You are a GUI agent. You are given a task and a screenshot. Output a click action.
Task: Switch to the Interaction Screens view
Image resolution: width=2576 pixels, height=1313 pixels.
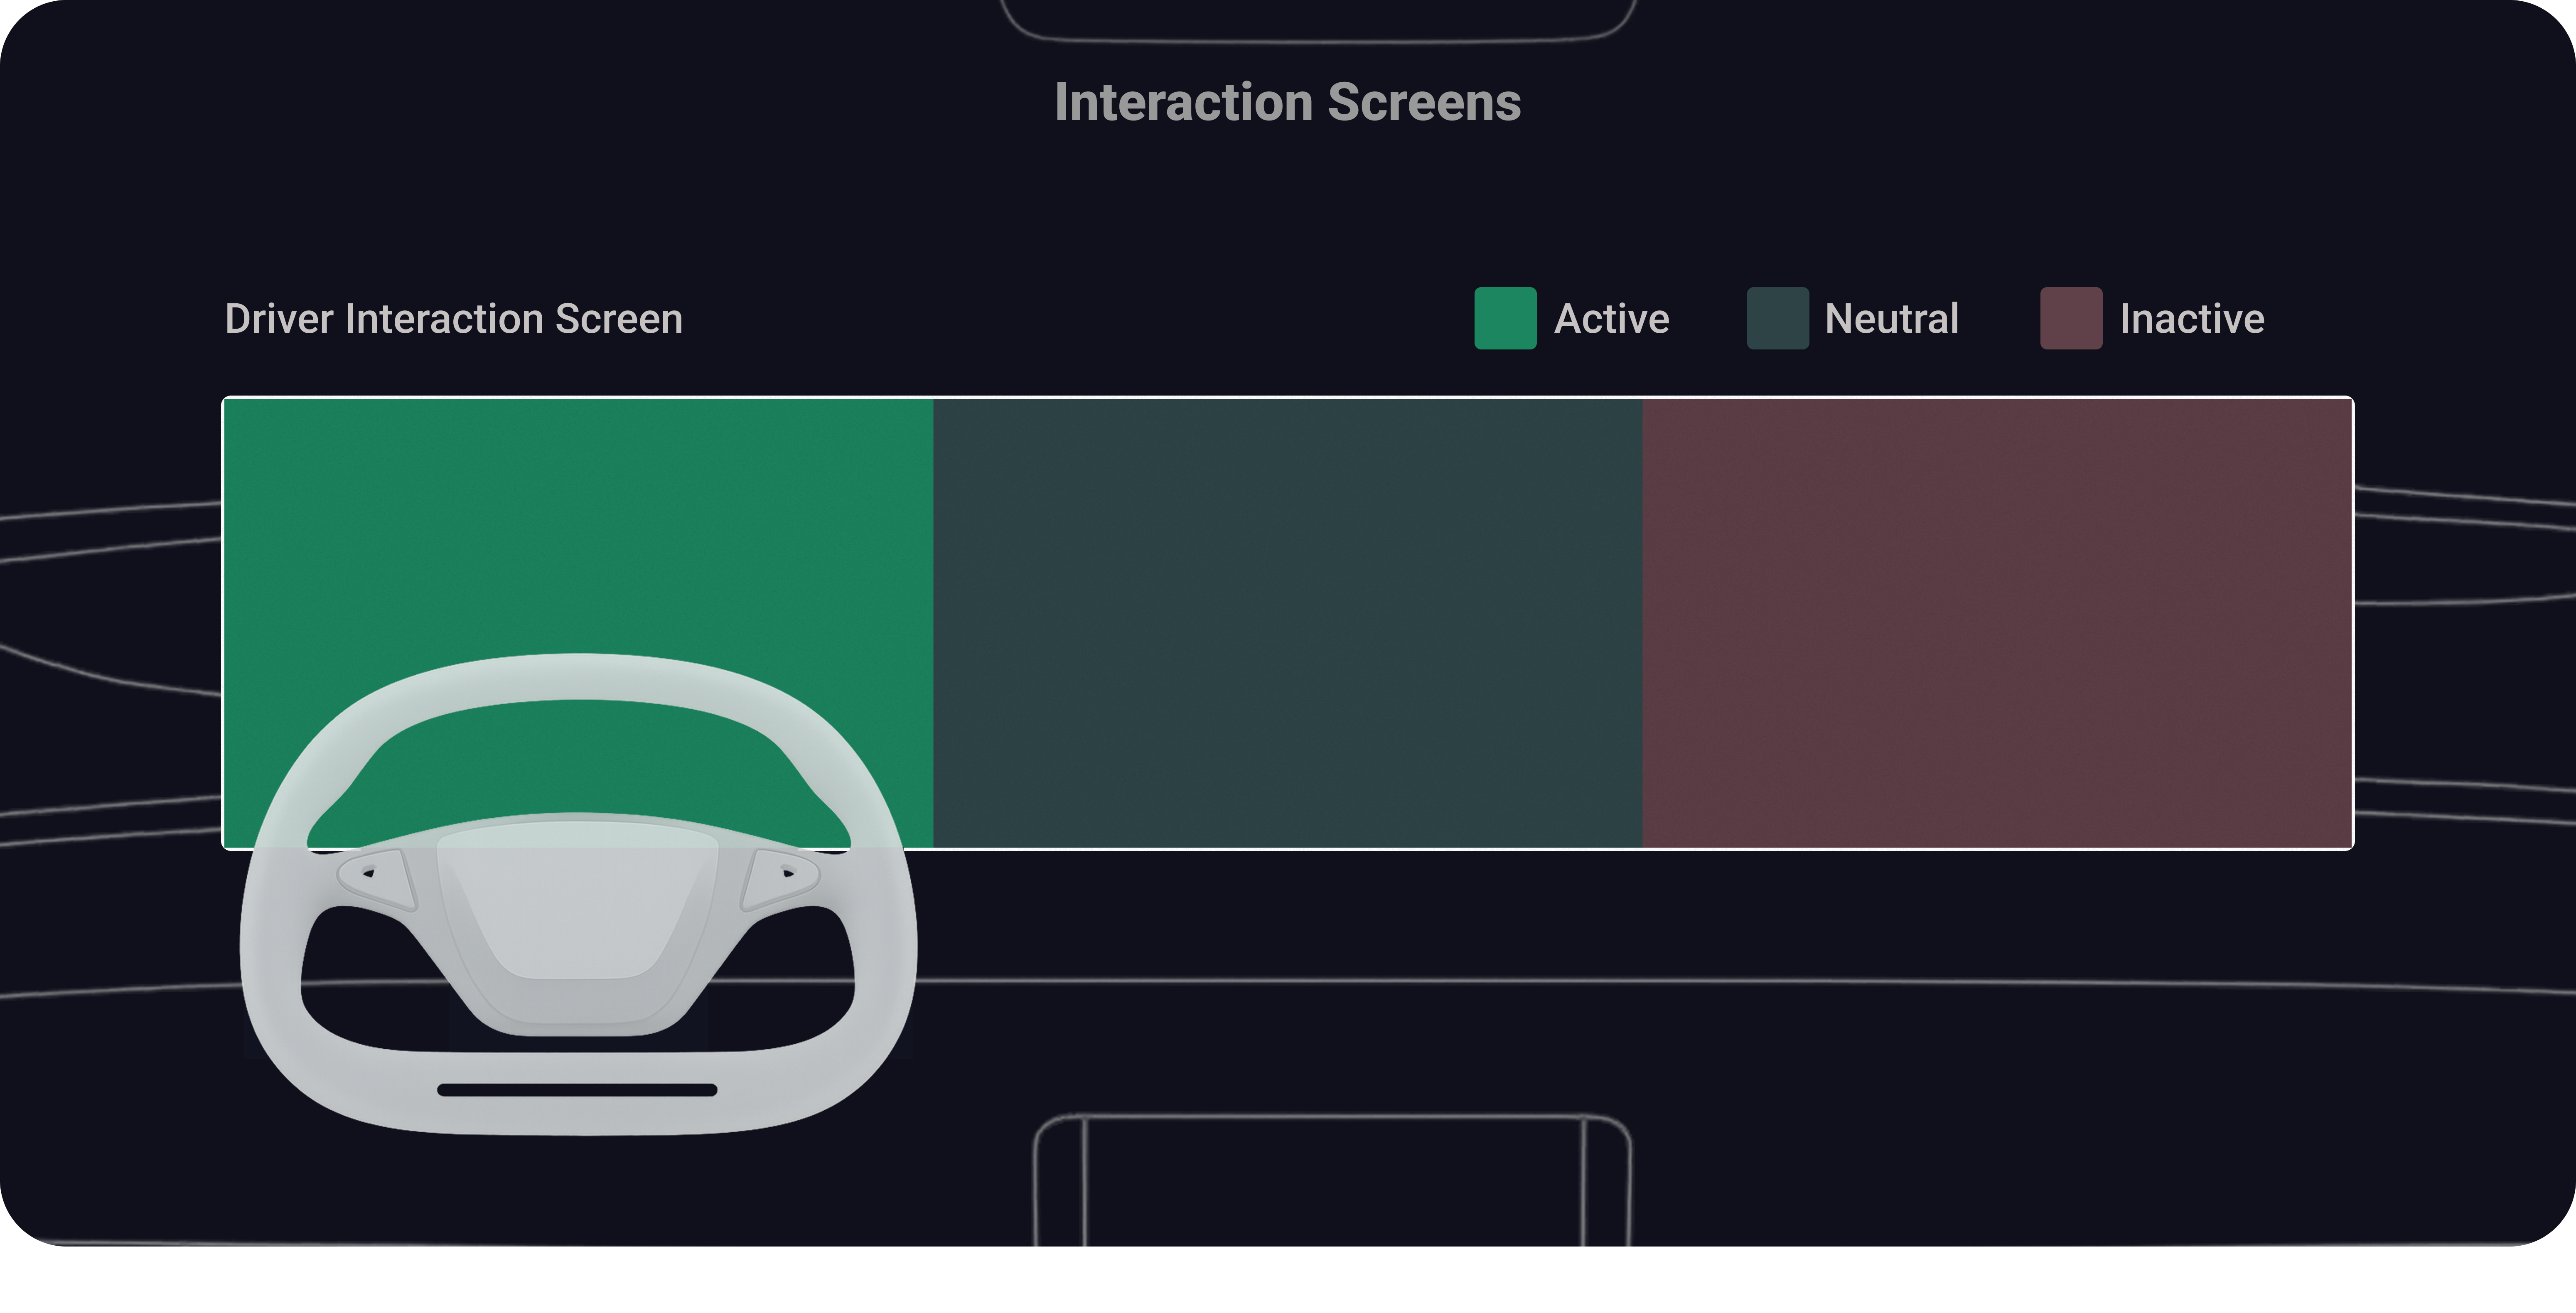pyautogui.click(x=1289, y=101)
